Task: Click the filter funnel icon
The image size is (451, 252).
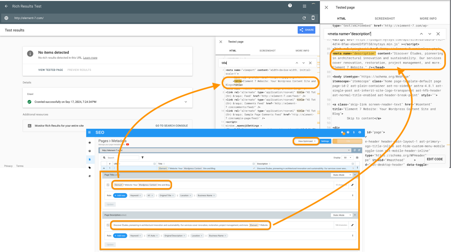Action: (x=142, y=157)
